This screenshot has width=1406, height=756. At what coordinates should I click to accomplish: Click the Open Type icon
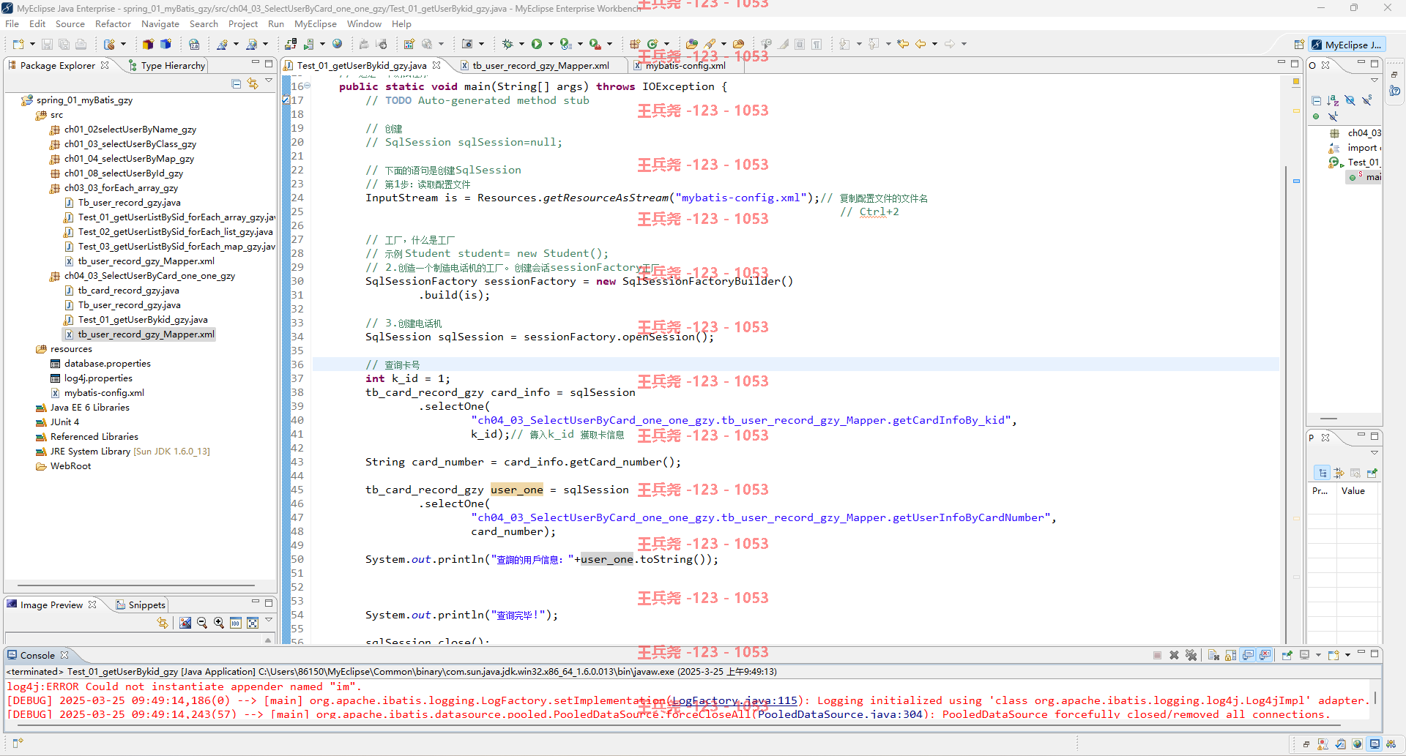click(x=691, y=44)
